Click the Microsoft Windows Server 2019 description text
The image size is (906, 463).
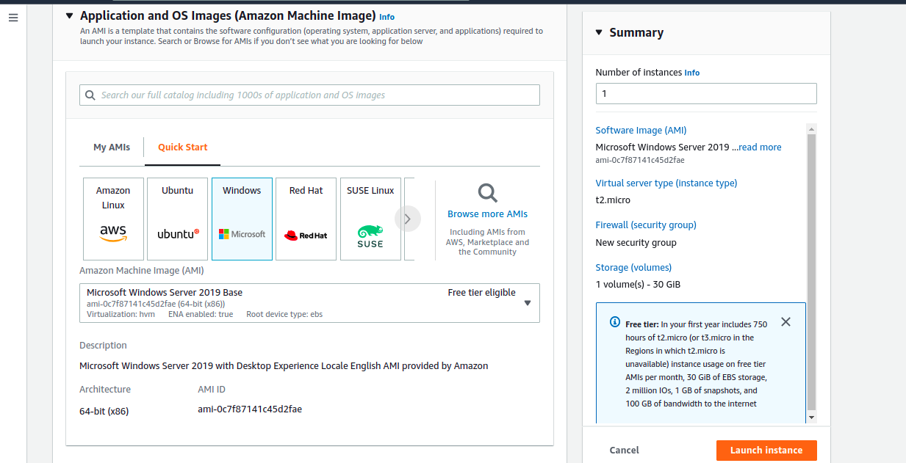pyautogui.click(x=284, y=366)
